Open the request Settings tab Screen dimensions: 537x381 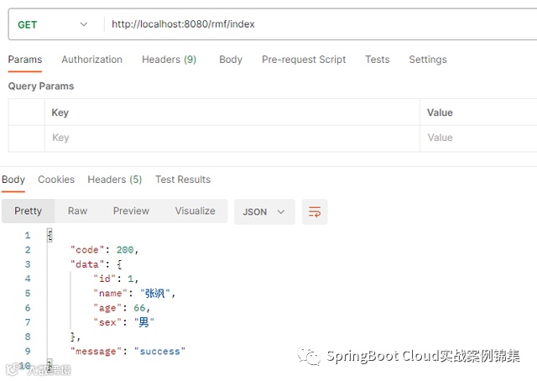(x=427, y=60)
